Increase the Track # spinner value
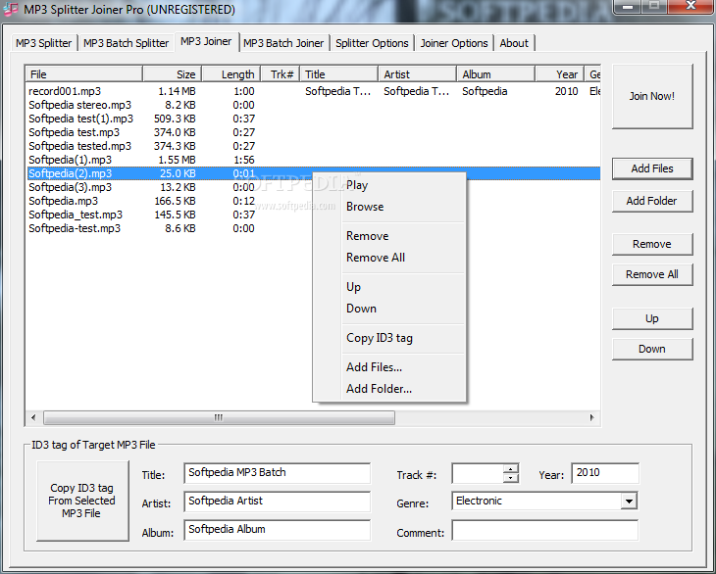 [510, 468]
